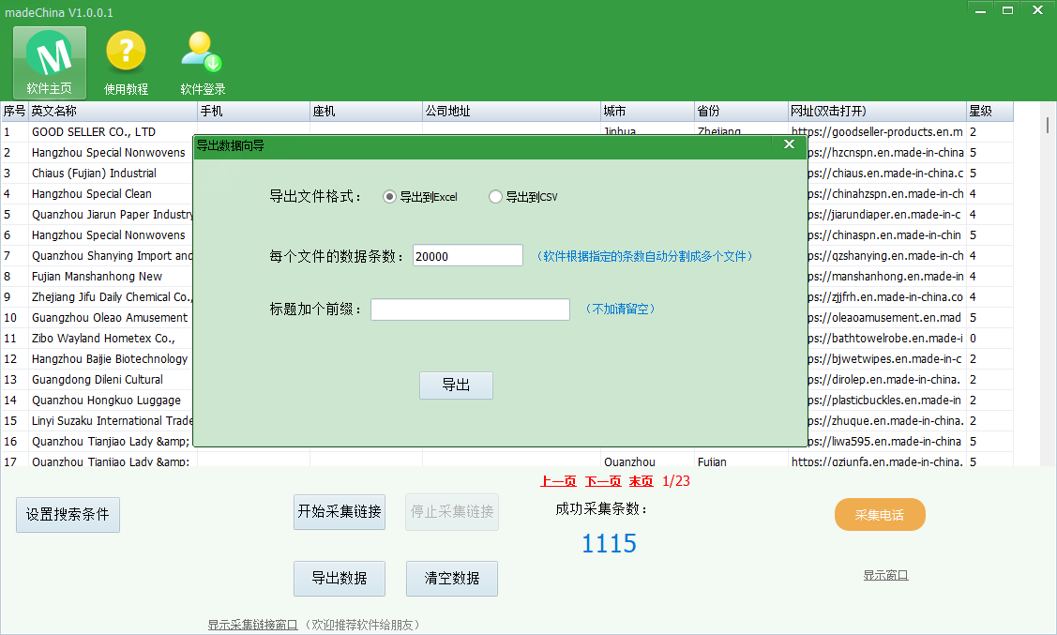Select row Fujian Manshanhong New
1057x635 pixels.
point(98,277)
